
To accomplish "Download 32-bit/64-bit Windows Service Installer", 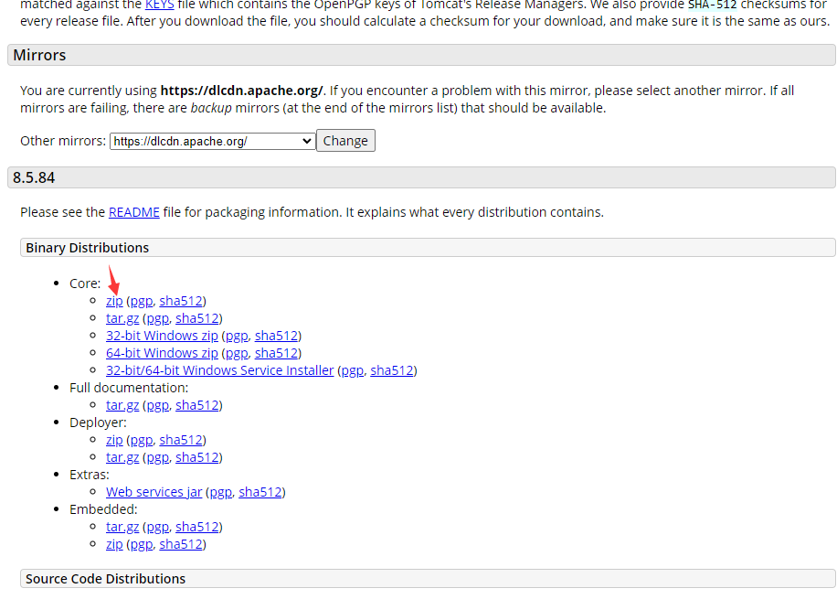I will point(219,370).
